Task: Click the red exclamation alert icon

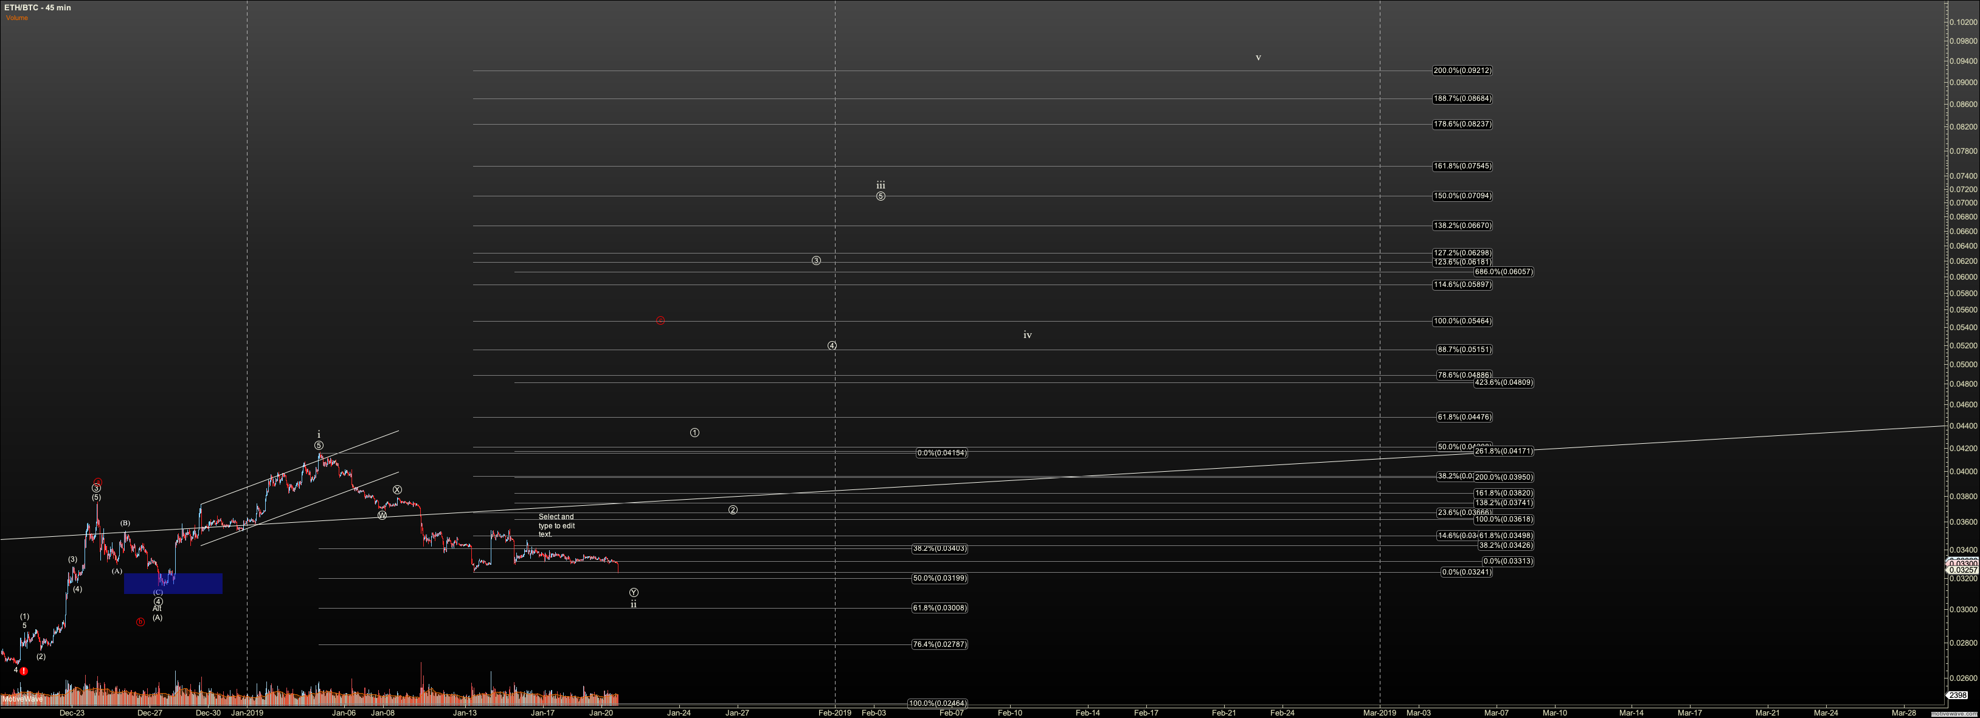Action: click(24, 671)
